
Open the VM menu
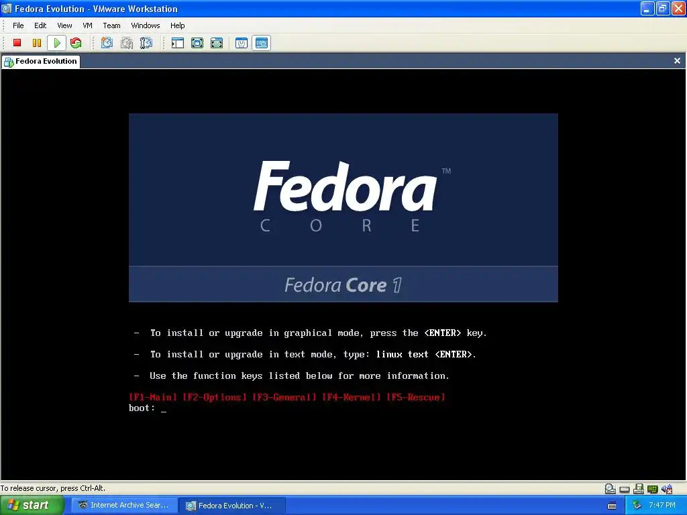88,25
